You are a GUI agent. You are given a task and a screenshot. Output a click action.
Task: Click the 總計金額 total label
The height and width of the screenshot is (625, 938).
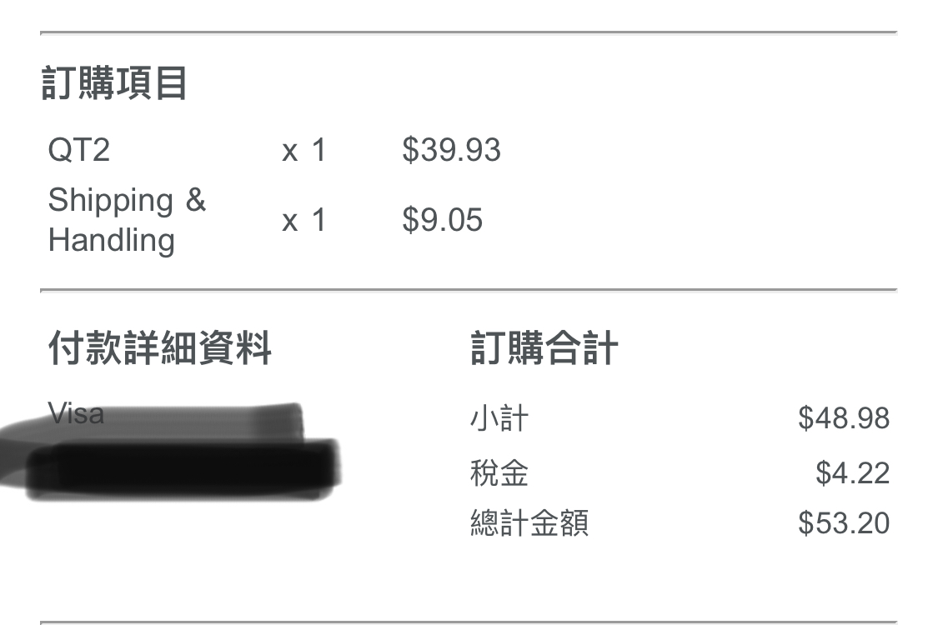coord(529,523)
